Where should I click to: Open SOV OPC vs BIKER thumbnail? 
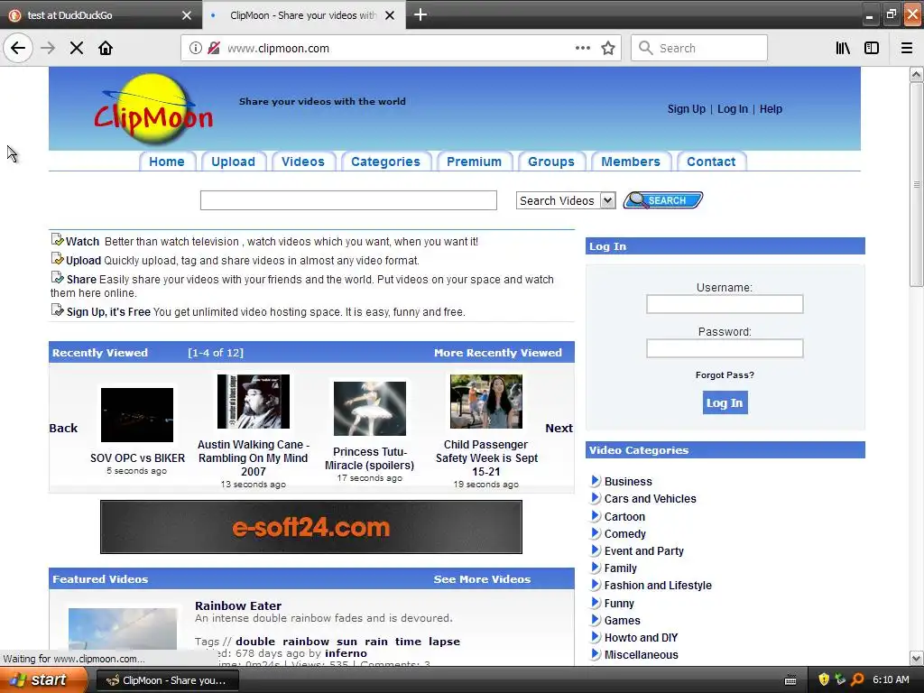(x=137, y=415)
